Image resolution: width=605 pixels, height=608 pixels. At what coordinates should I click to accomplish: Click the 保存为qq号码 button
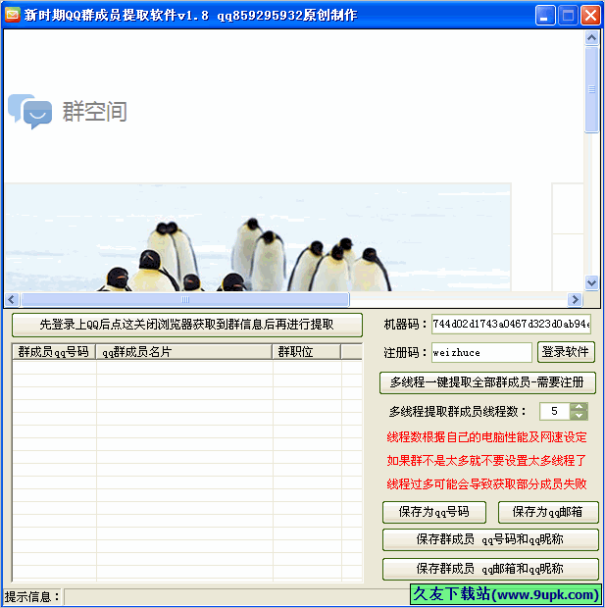coord(434,512)
